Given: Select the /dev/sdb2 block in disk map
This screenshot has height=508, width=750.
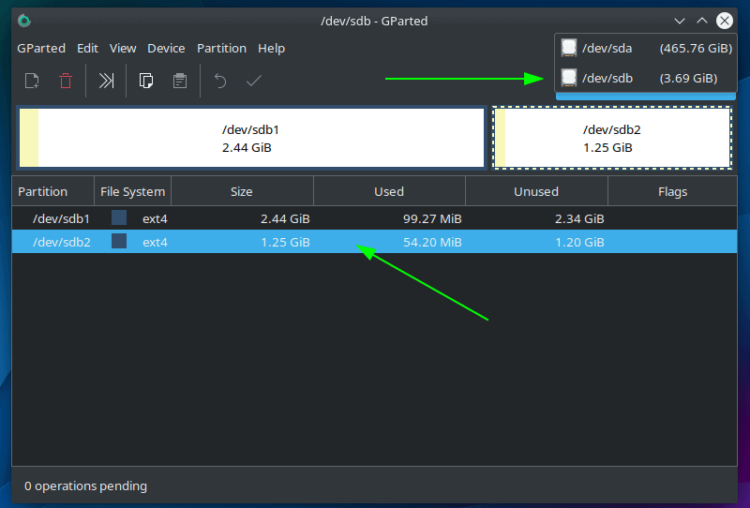Looking at the screenshot, I should (x=612, y=138).
